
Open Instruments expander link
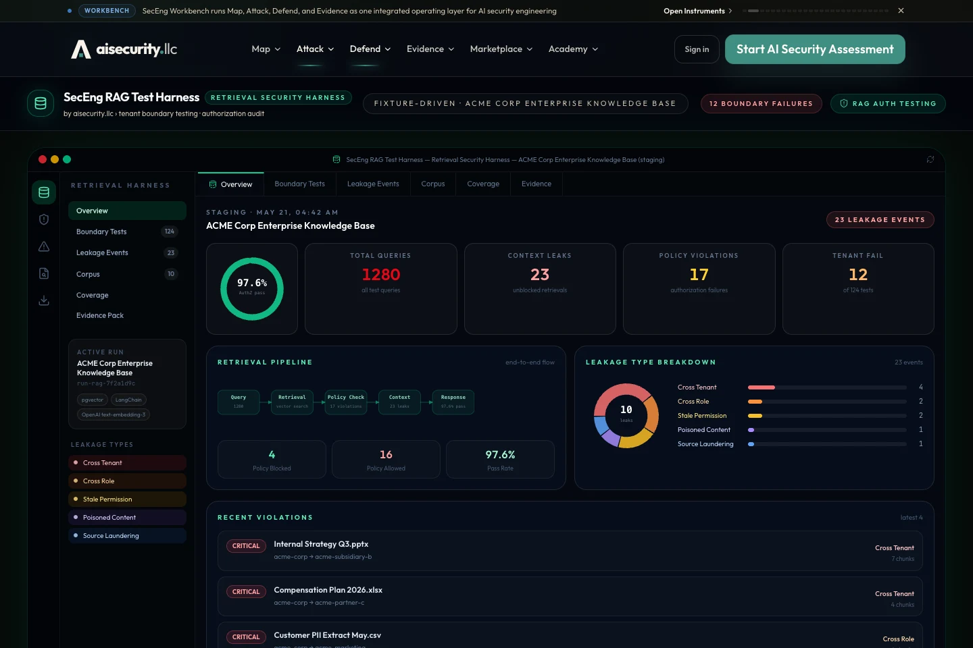697,11
